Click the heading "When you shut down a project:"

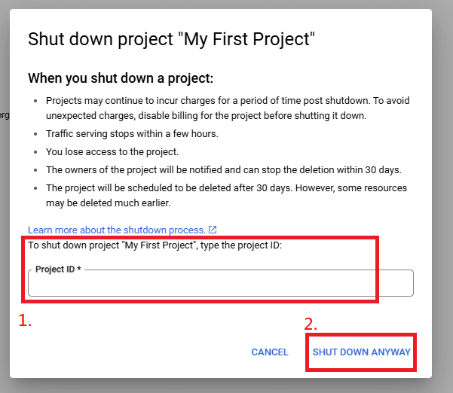click(121, 78)
